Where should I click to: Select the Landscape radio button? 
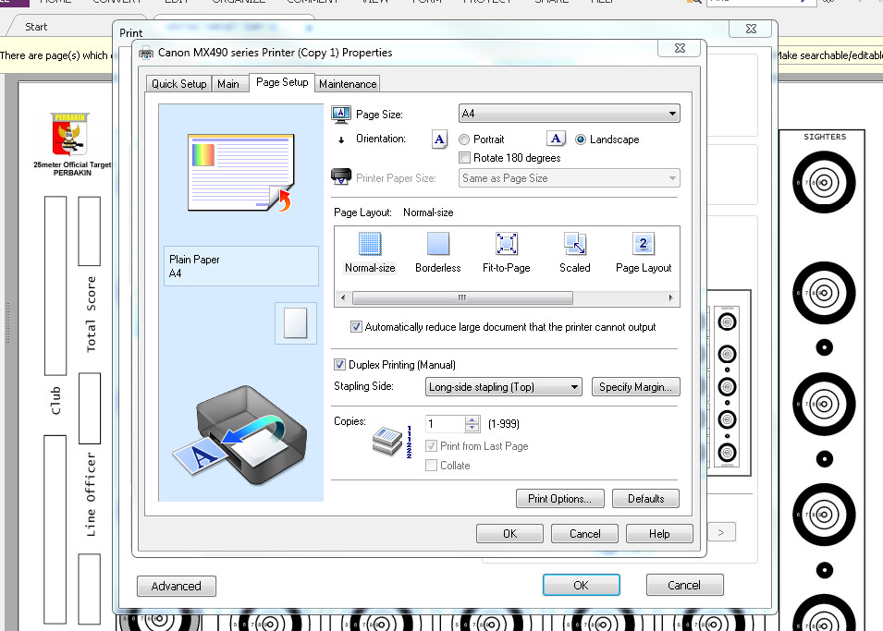(x=581, y=140)
